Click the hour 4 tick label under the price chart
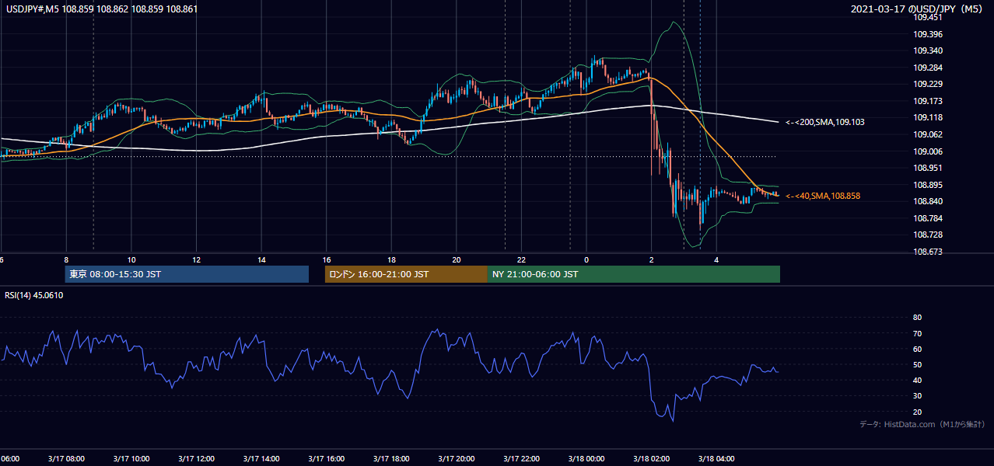994x466 pixels. [x=716, y=260]
